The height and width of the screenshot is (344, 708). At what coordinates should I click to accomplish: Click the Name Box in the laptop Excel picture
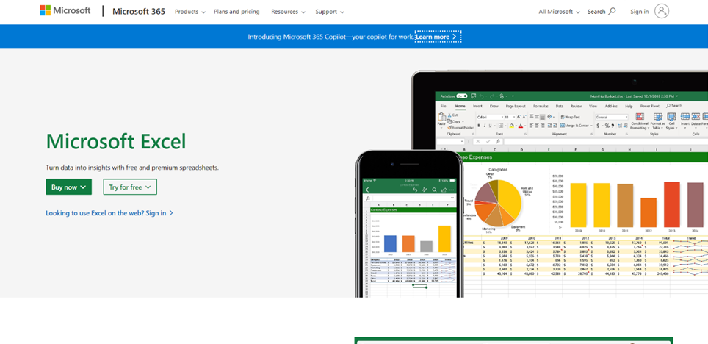(x=450, y=141)
